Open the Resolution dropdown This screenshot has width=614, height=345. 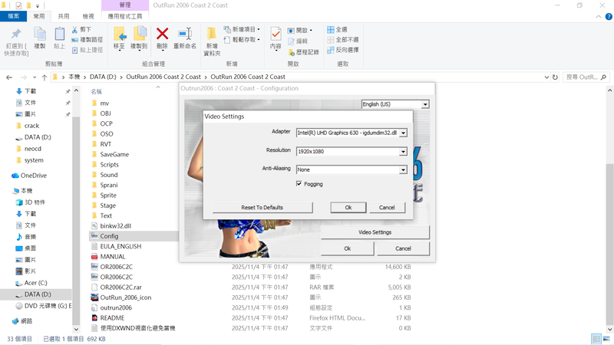click(403, 151)
